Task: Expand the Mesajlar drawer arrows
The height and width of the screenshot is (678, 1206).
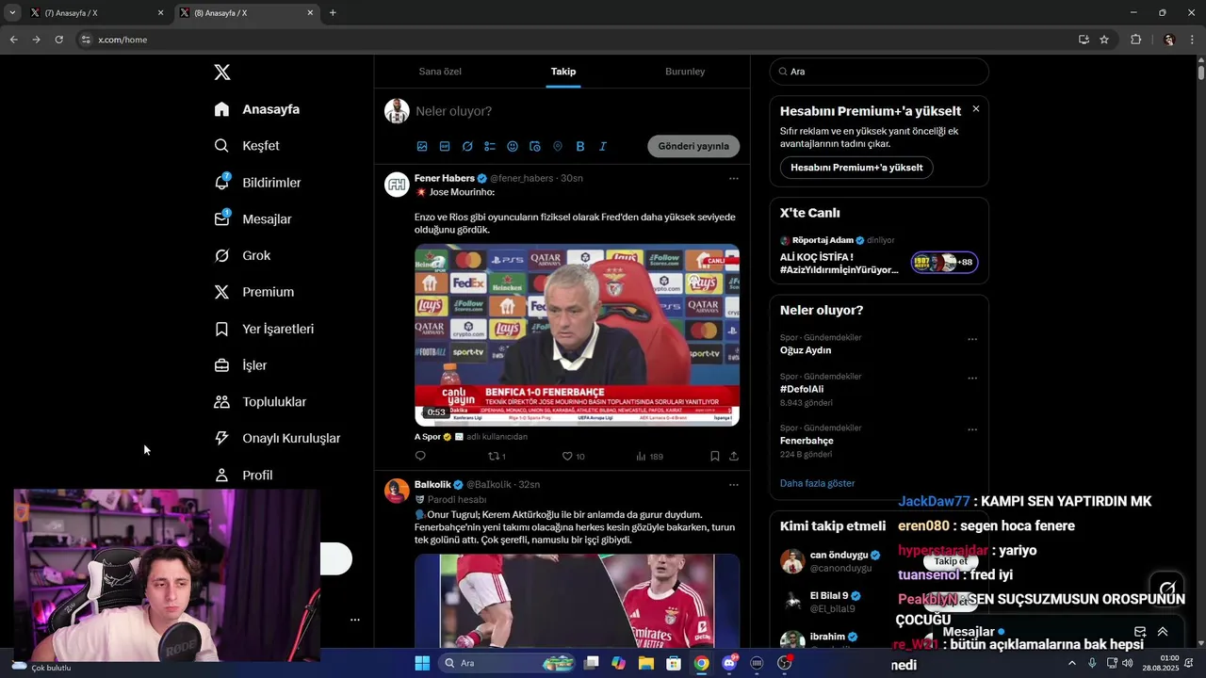Action: click(x=1163, y=632)
